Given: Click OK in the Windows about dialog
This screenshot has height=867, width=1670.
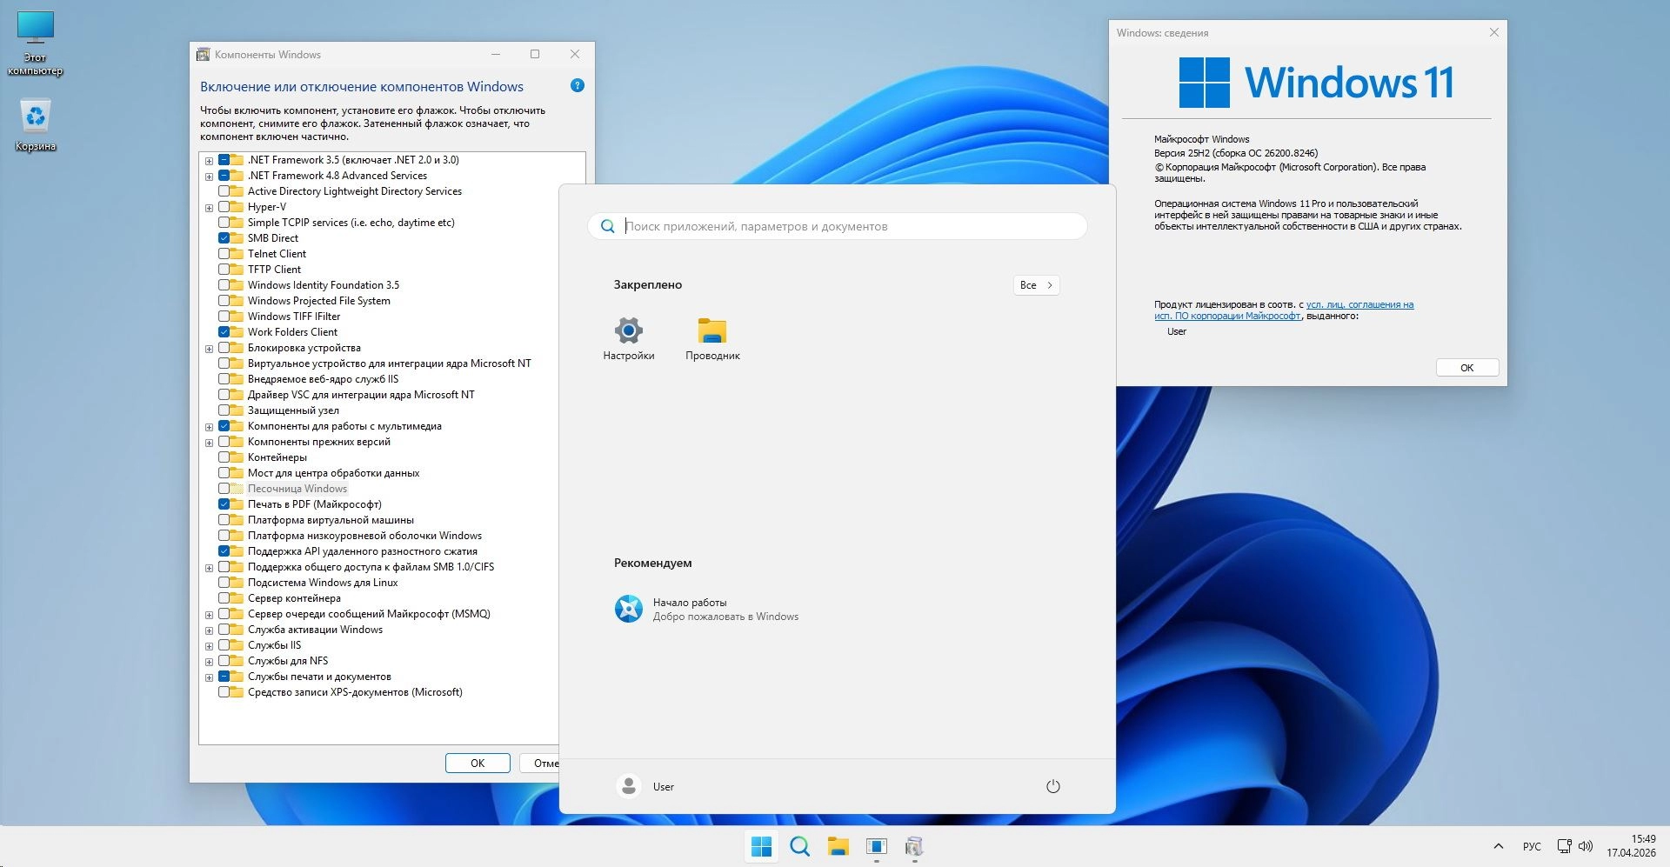Looking at the screenshot, I should tap(1466, 368).
